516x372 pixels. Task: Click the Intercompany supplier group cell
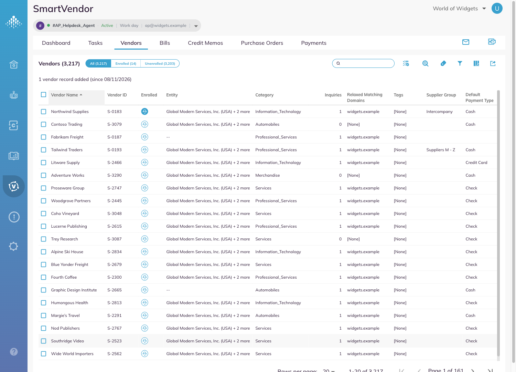(439, 112)
